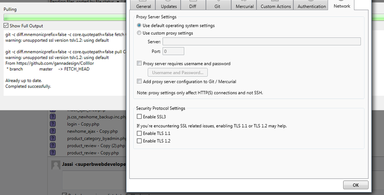Click the question mark icon beside newhome_ajax - Copy.php

(53, 131)
